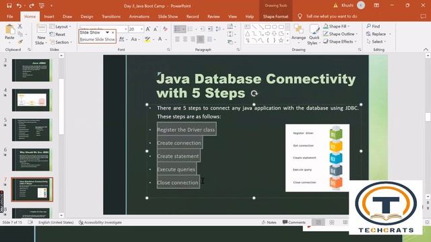
Task: Select the star shape in shapes gallery
Action: pyautogui.click(x=281, y=40)
